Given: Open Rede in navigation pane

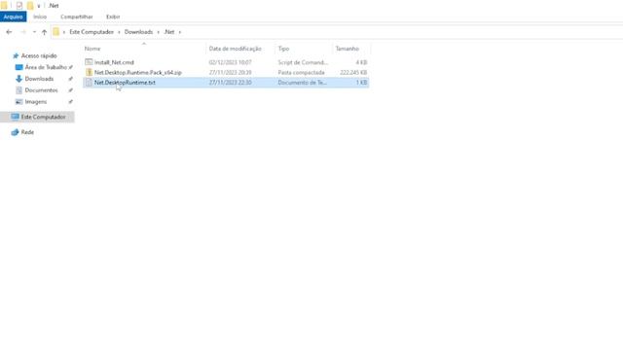Looking at the screenshot, I should tap(27, 132).
